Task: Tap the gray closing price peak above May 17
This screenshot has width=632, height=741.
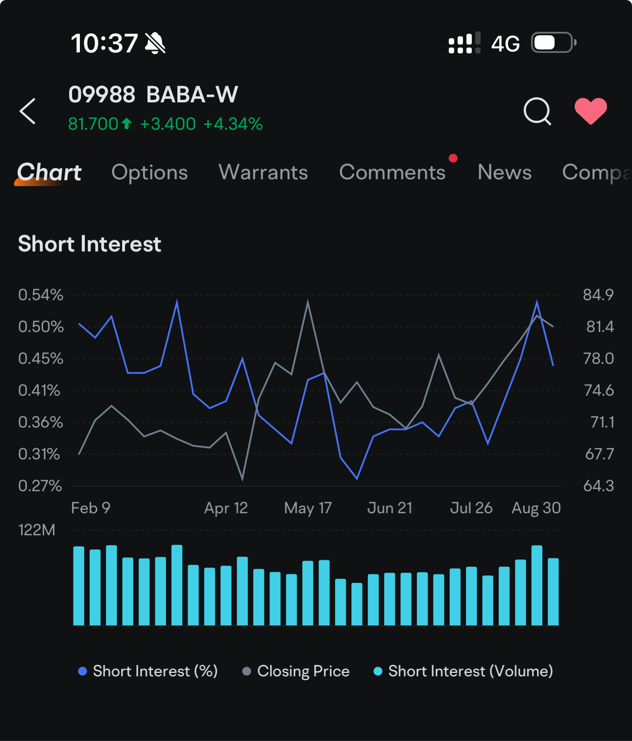Action: pos(308,302)
